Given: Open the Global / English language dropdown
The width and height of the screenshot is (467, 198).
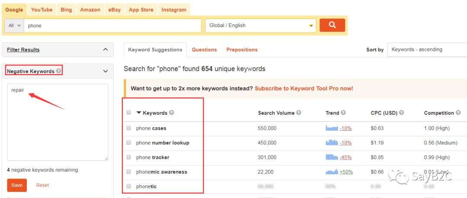Looking at the screenshot, I should pos(261,25).
